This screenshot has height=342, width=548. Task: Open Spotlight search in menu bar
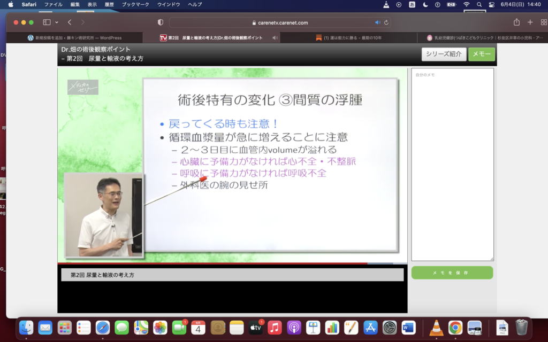coord(479,4)
